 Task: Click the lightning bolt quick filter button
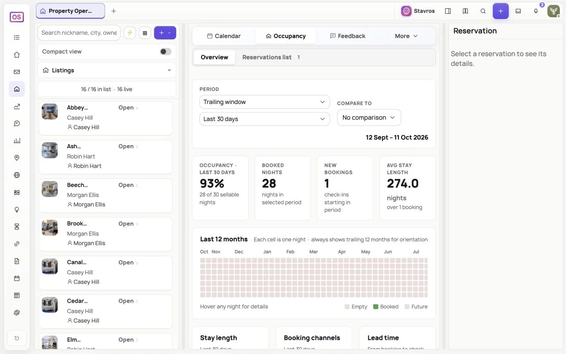click(x=130, y=33)
